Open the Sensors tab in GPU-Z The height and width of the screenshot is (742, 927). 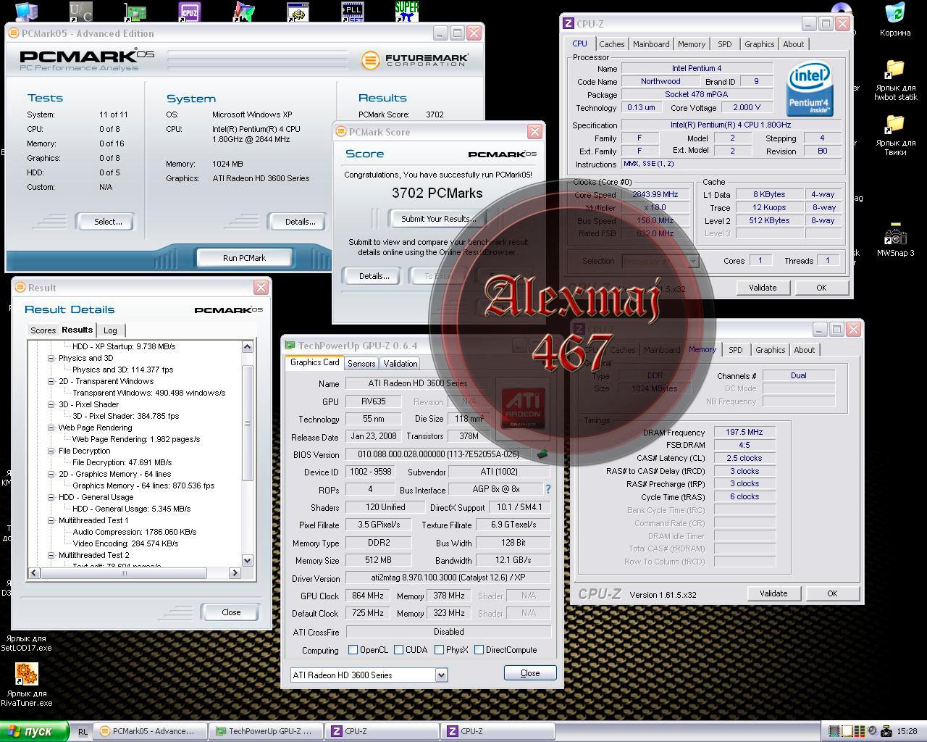click(x=361, y=364)
